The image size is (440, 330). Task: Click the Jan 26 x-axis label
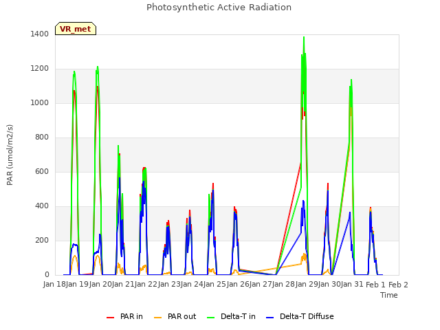(x=237, y=285)
